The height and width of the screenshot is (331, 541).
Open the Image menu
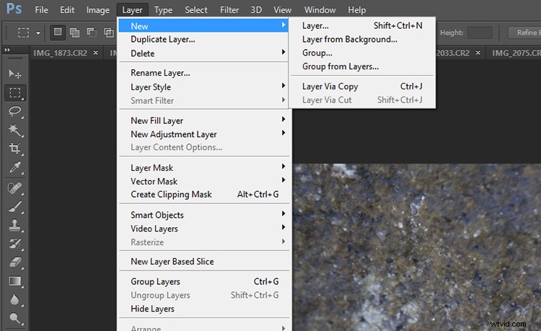pyautogui.click(x=97, y=10)
